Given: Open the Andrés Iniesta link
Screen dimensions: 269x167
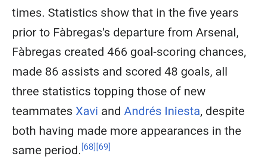Looking at the screenshot, I should (x=162, y=111).
